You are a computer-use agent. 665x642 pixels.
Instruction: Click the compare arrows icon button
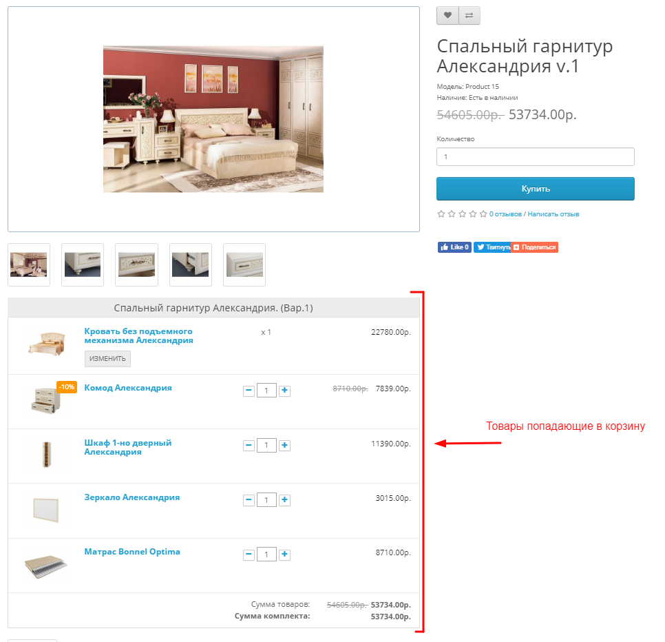[x=469, y=16]
